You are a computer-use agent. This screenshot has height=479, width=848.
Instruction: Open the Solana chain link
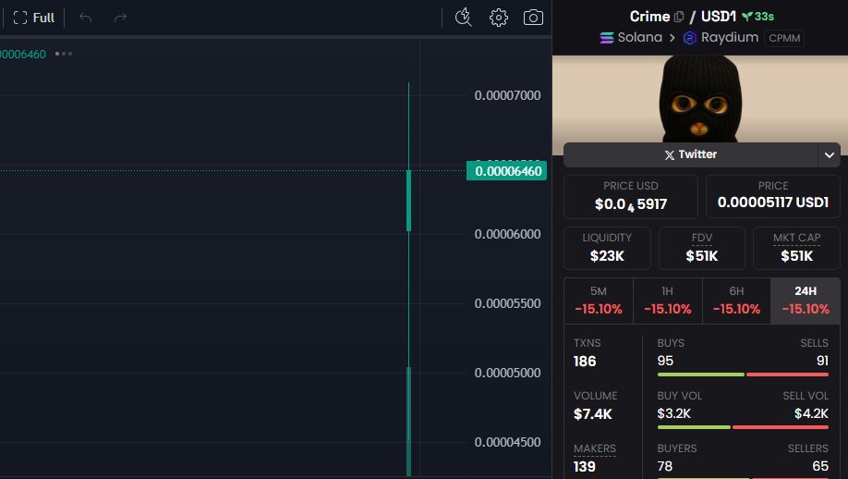coord(640,37)
